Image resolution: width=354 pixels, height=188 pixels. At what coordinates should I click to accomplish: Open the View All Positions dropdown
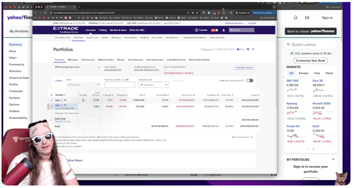(x=84, y=85)
